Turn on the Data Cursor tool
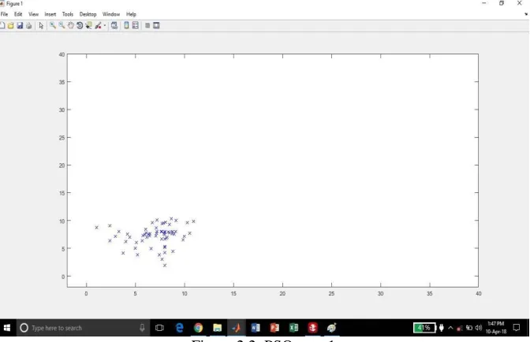 click(88, 25)
